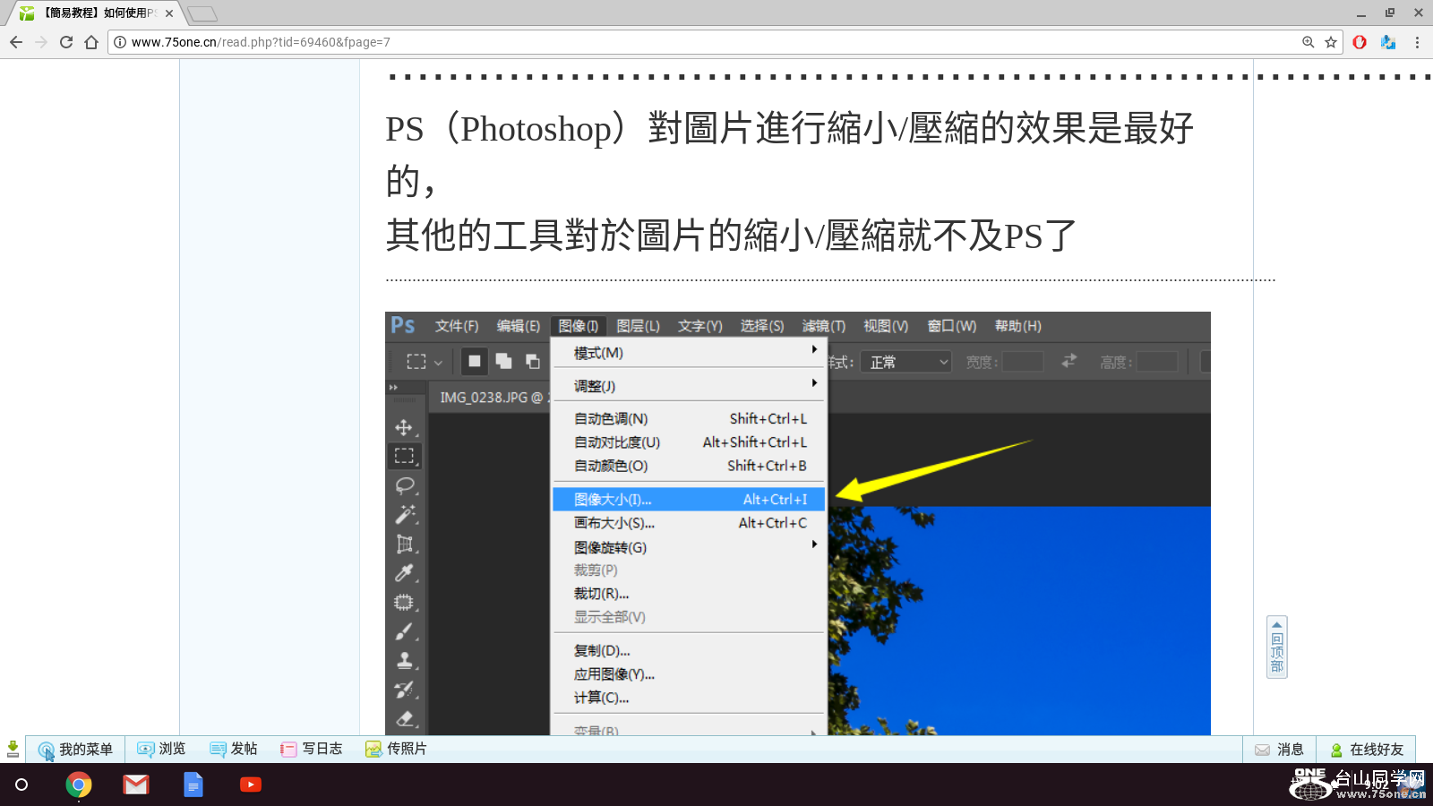Screen dimensions: 1433x806
Task: Click the 传照片 button
Action: [396, 749]
